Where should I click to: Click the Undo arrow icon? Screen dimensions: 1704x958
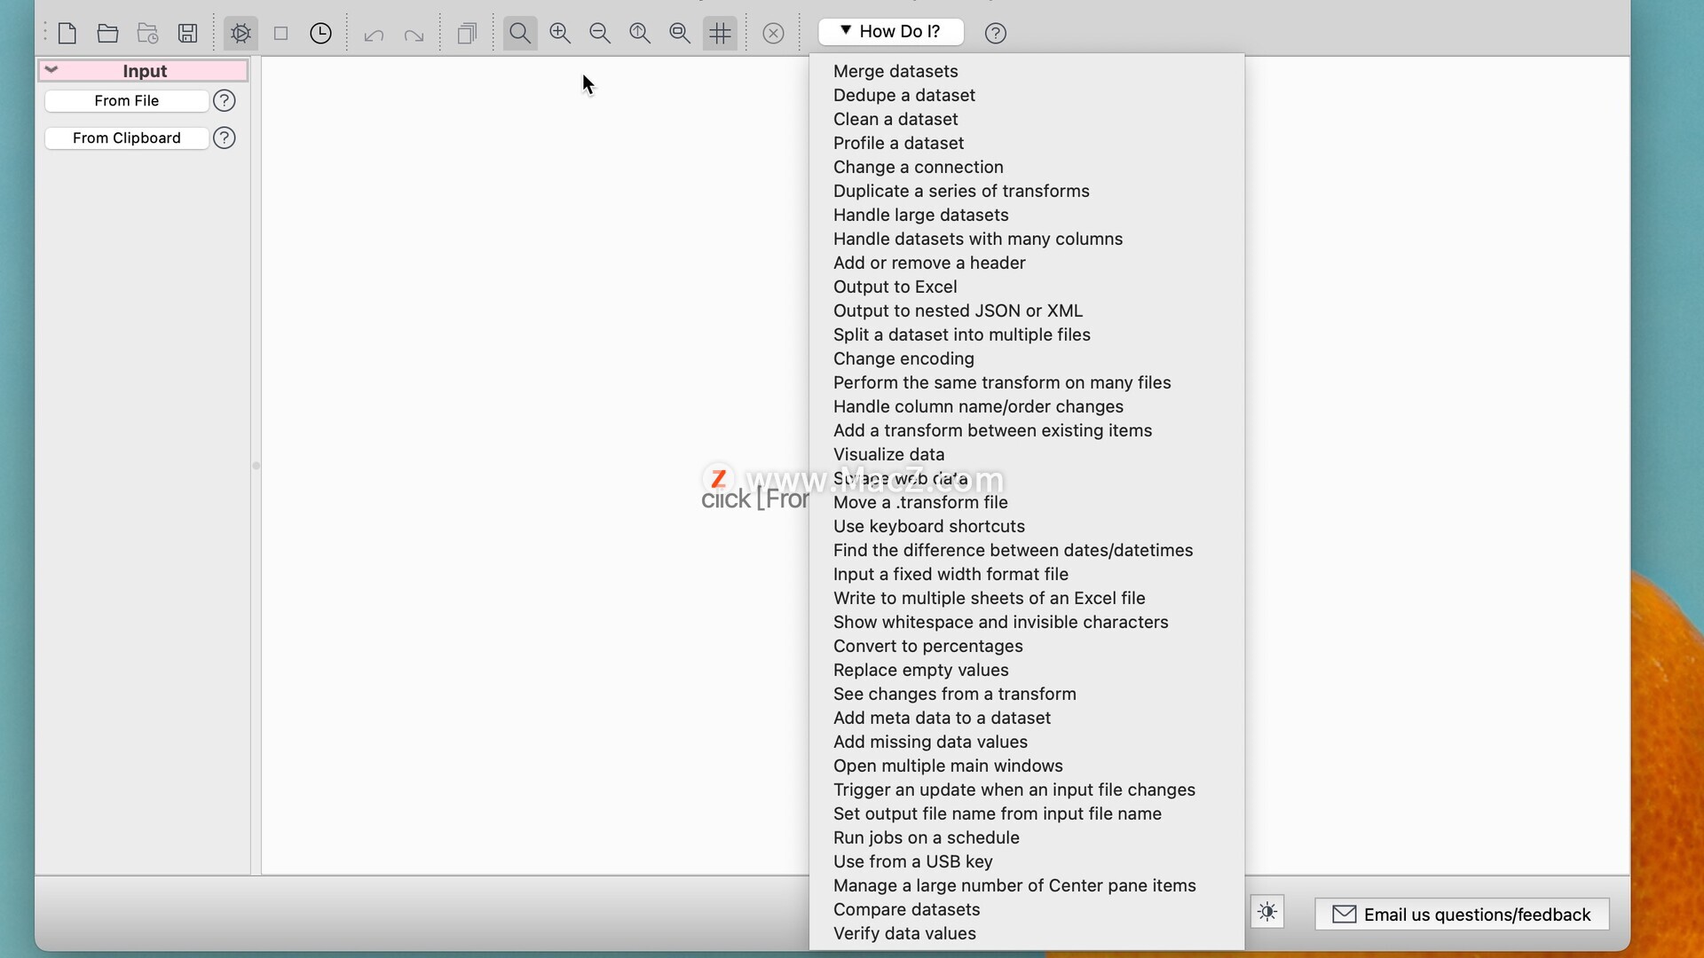(374, 34)
